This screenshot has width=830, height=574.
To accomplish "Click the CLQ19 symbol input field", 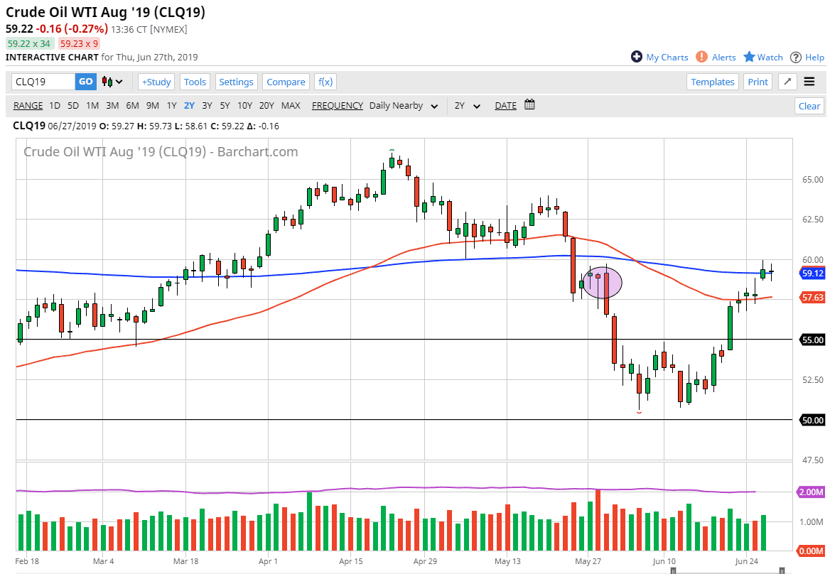I will pos(43,82).
